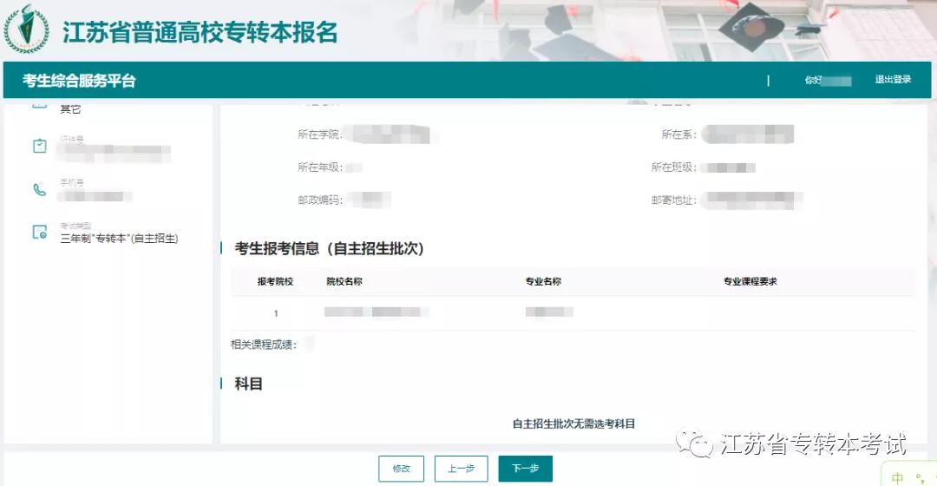
Task: Click the 修改 edit button
Action: pyautogui.click(x=401, y=469)
